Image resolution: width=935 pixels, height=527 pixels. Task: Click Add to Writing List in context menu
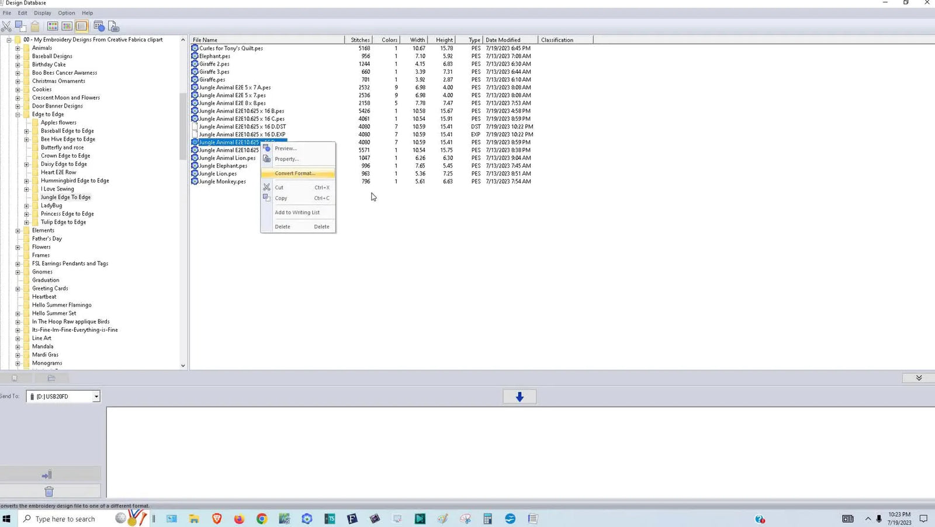tap(297, 212)
